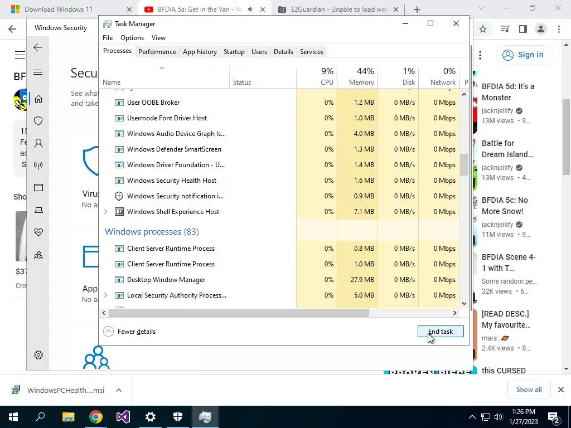Screen dimensions: 571x428
Task: Open Windows Security shield in taskbar
Action: coord(178,417)
